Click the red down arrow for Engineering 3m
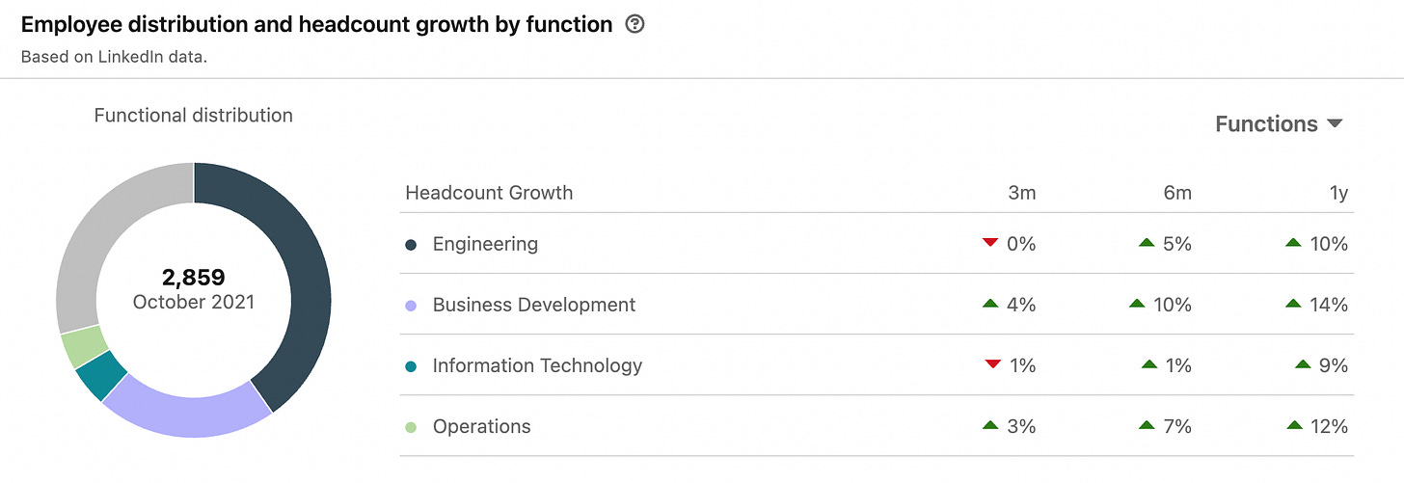Image resolution: width=1404 pixels, height=483 pixels. 990,243
